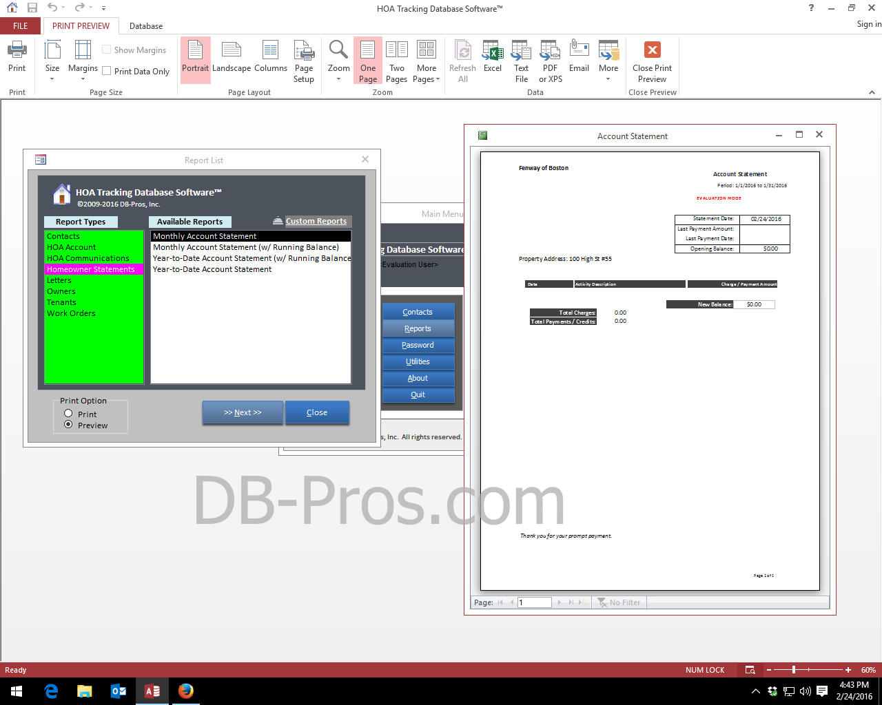Click Utilities button in Main Menu

tap(418, 361)
